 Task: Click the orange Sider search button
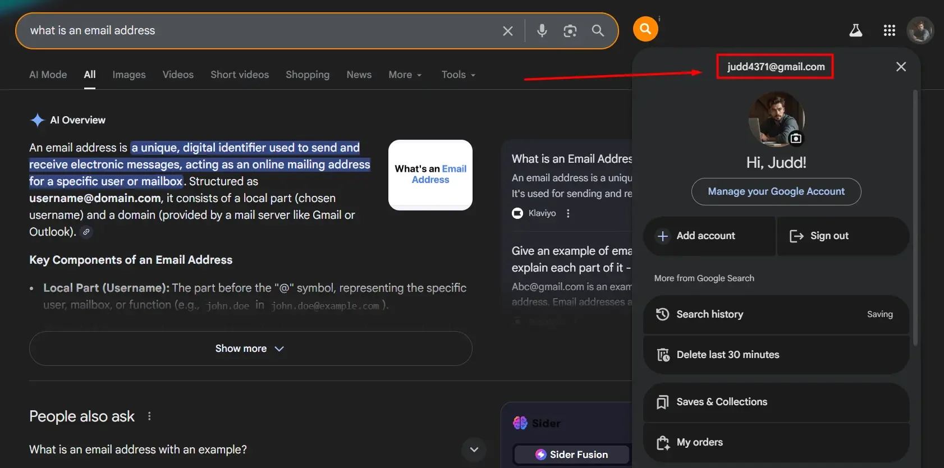tap(645, 29)
